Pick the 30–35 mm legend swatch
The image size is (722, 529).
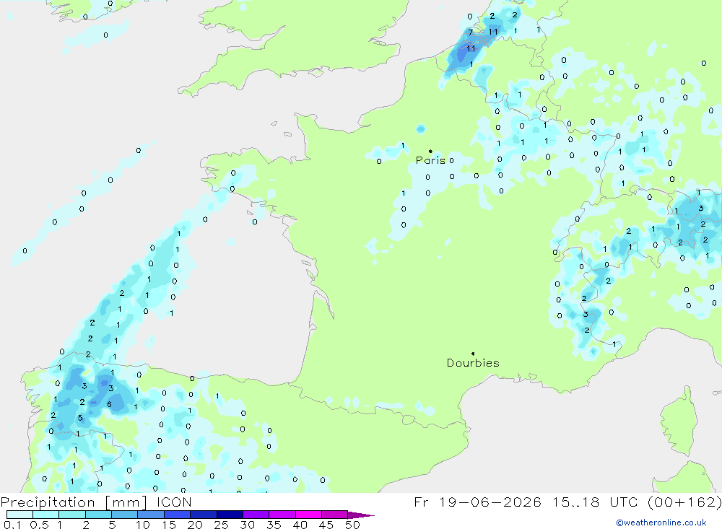pyautogui.click(x=256, y=515)
